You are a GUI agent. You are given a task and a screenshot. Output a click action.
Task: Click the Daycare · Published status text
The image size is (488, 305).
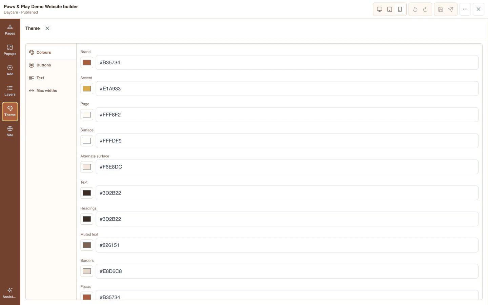click(21, 12)
